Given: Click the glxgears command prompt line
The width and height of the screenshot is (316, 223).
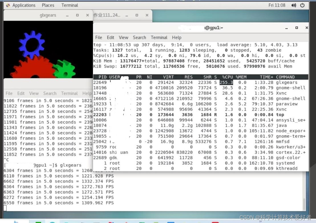Looking at the screenshot, I should pos(42,165).
